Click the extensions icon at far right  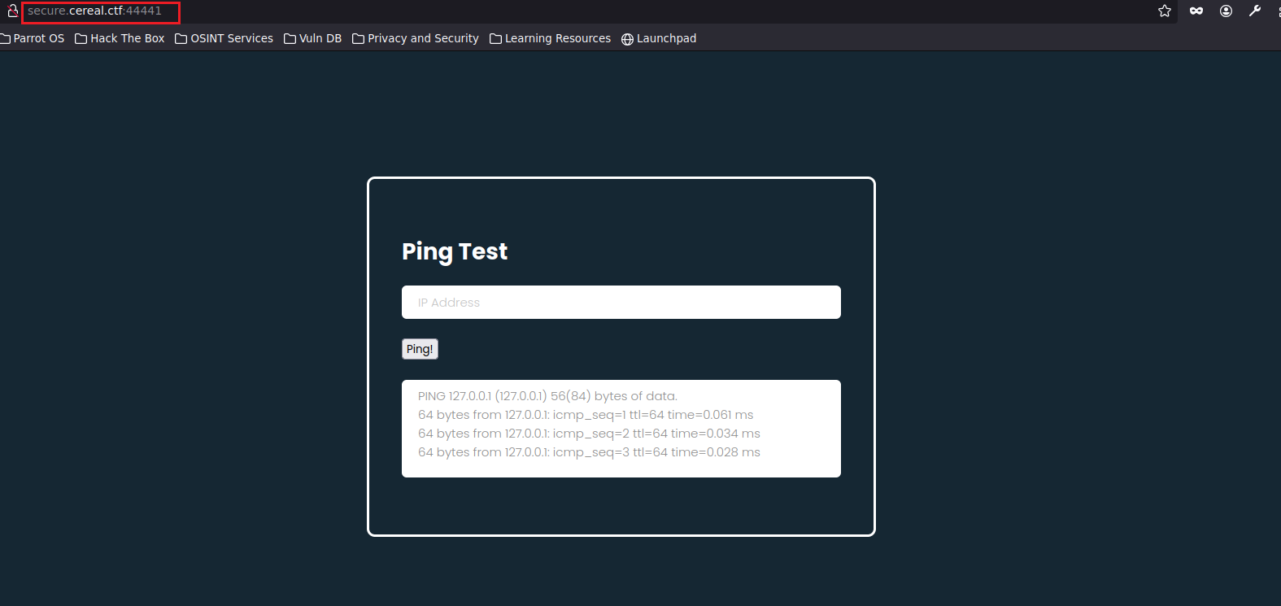point(1278,11)
